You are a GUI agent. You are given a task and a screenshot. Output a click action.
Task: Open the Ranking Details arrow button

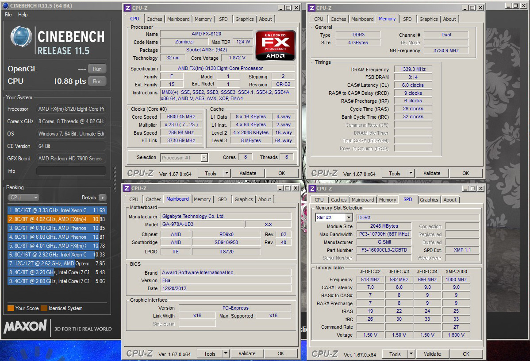(103, 197)
